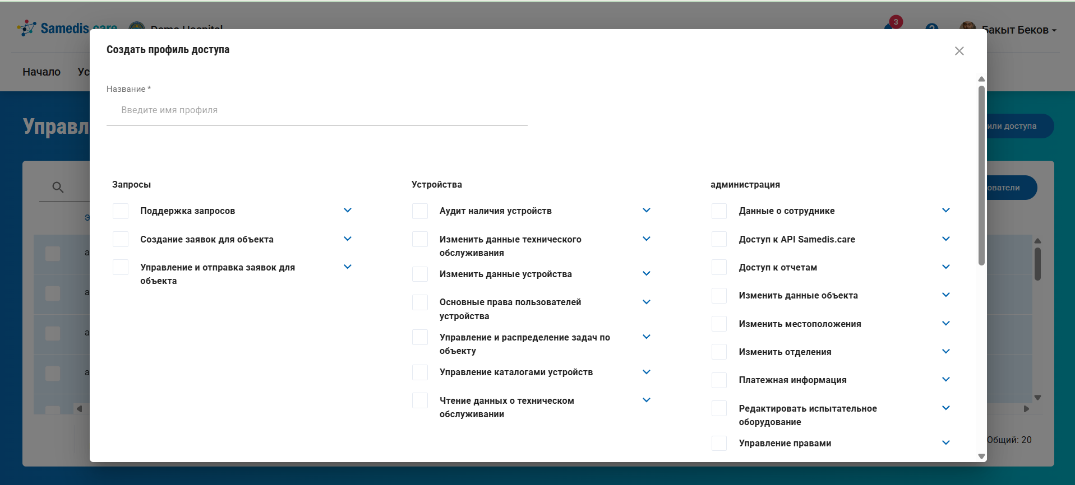Expand Аудит наличия устройств chevron

[647, 211]
